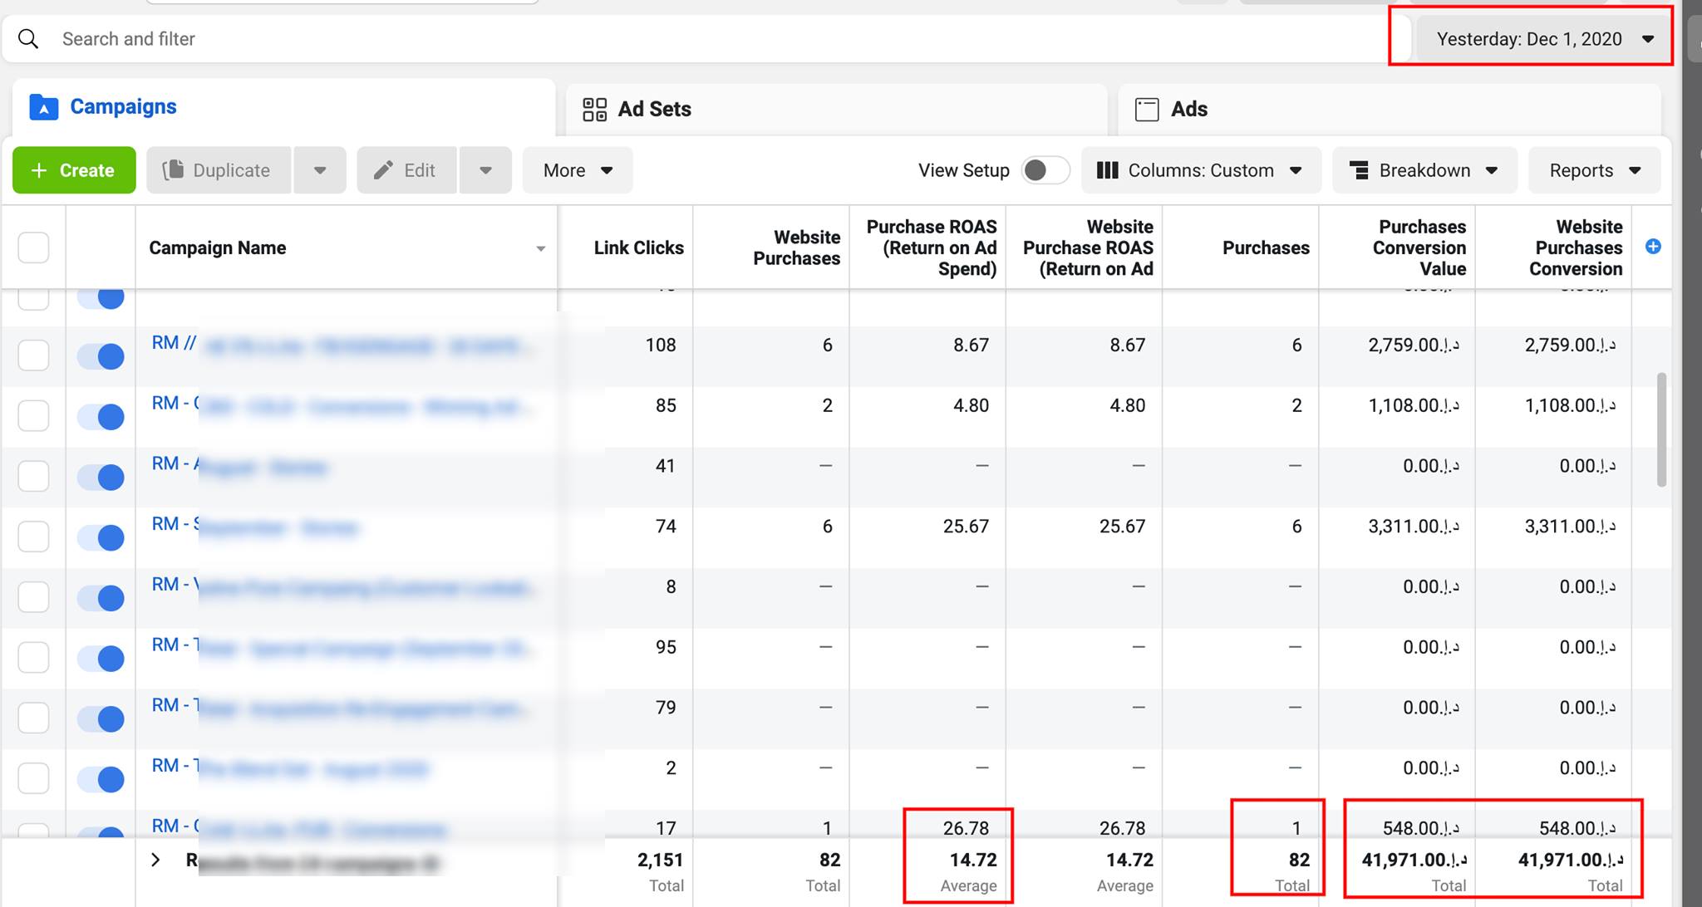Screen dimensions: 1702x907
Task: Expand the results summary row chevron
Action: pos(155,860)
